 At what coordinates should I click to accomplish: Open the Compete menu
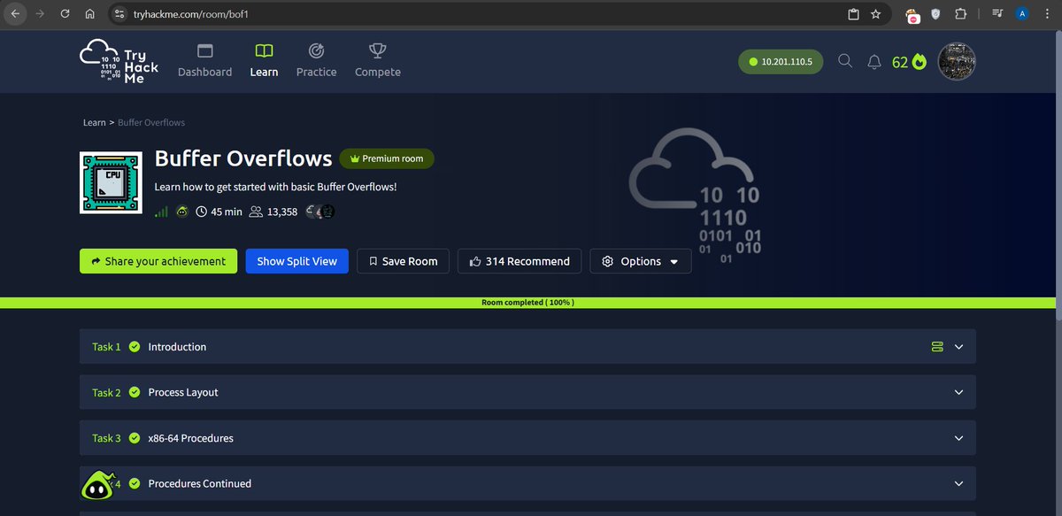(x=378, y=60)
